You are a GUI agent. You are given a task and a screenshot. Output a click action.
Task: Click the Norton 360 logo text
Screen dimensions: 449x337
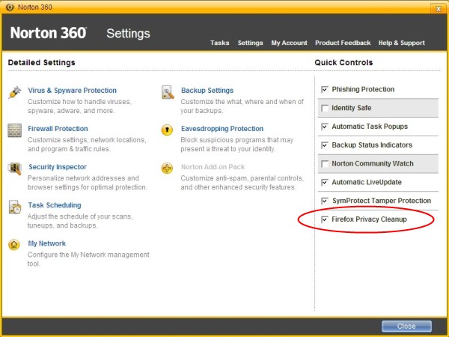tap(49, 33)
